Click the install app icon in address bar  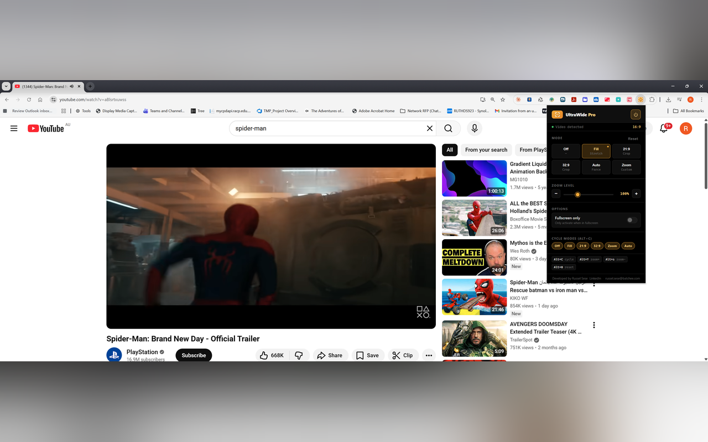point(482,99)
